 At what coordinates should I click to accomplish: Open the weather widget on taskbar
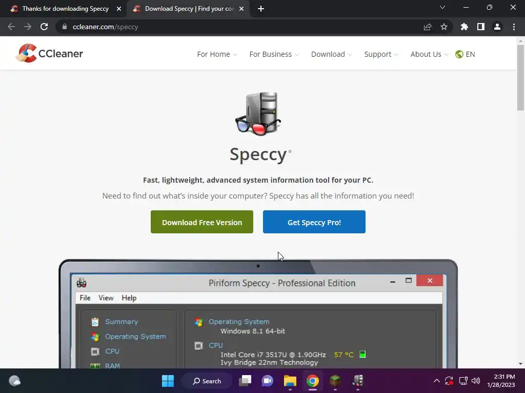click(x=14, y=381)
